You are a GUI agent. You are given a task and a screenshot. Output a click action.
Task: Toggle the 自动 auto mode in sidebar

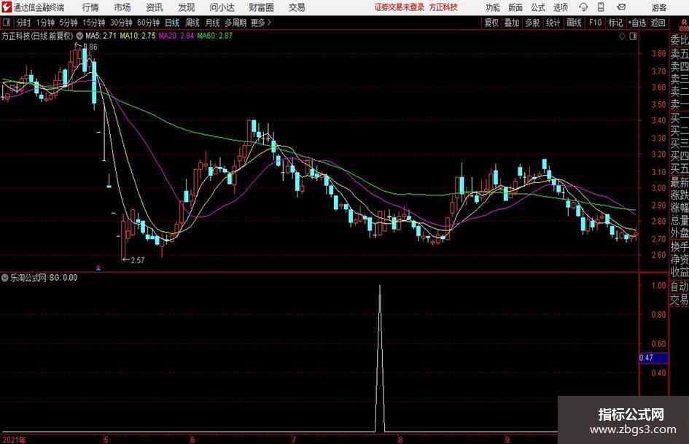(x=680, y=287)
